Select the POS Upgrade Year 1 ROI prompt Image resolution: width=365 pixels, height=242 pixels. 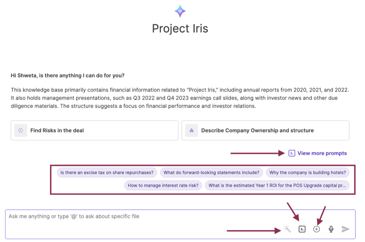pos(278,185)
